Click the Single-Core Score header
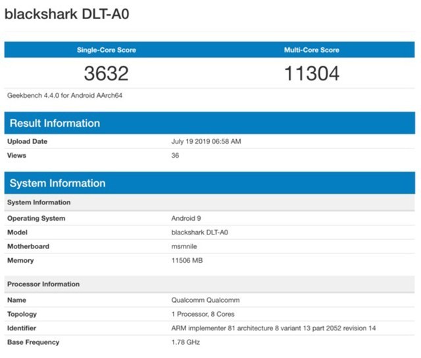 coord(106,50)
